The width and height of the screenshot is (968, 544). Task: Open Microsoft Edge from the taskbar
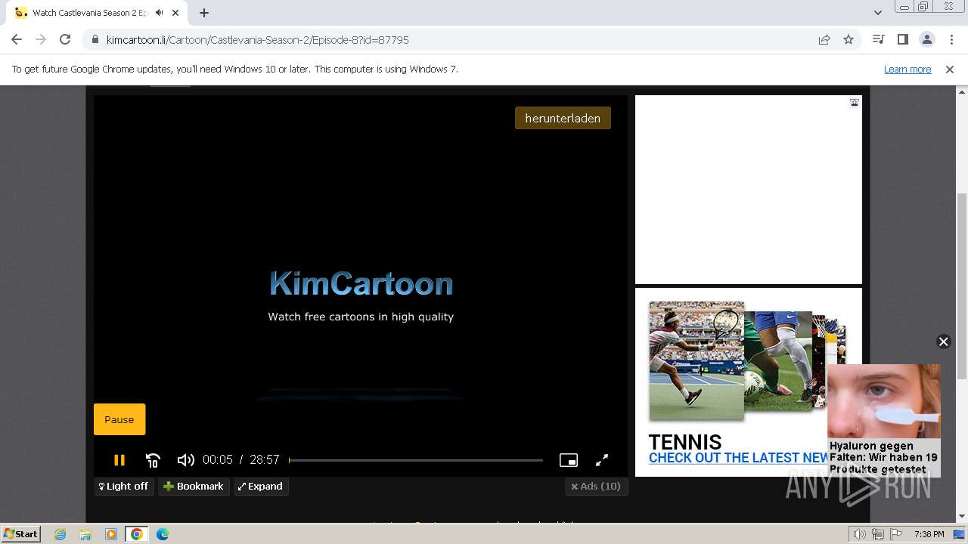pos(163,534)
